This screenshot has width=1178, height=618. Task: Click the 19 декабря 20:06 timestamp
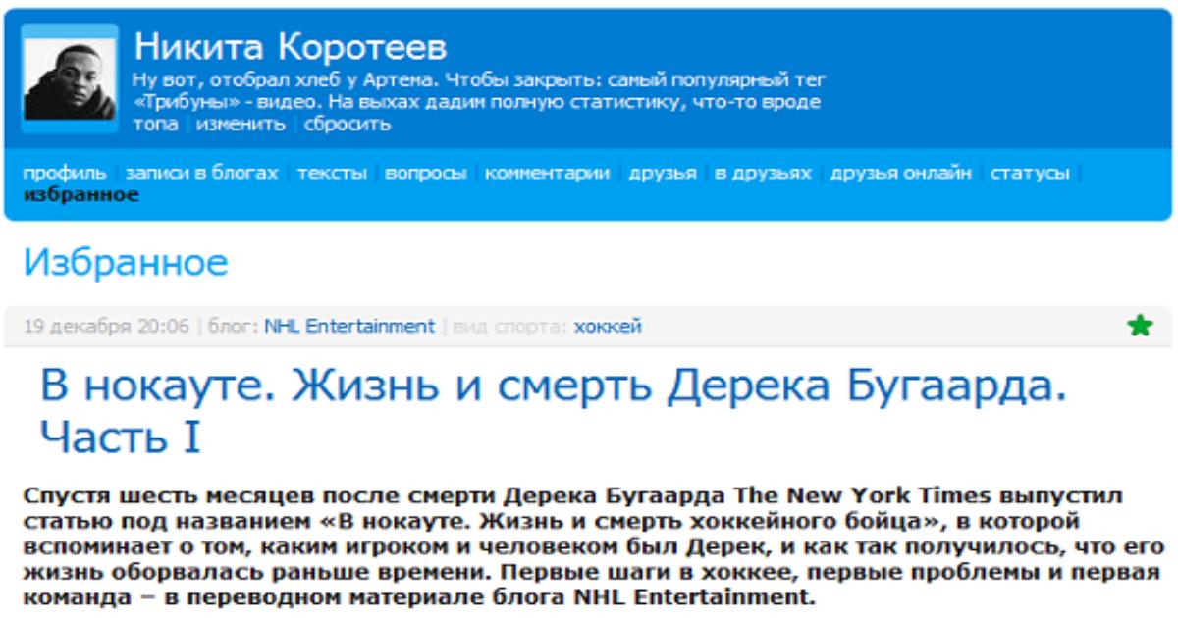(106, 327)
